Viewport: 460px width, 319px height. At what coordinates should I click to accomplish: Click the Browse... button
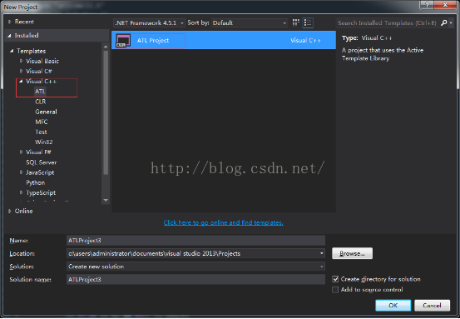[x=353, y=253]
